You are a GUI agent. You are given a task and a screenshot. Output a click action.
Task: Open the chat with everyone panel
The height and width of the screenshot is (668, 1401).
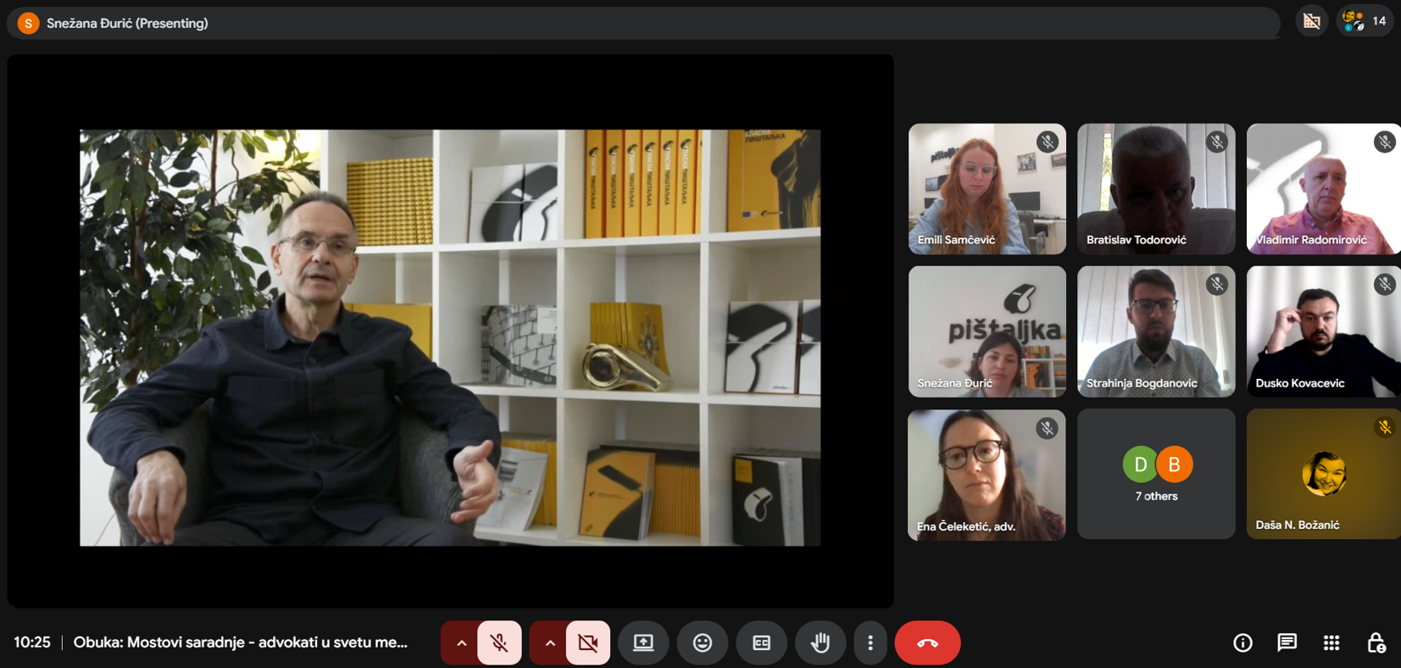tap(1287, 643)
